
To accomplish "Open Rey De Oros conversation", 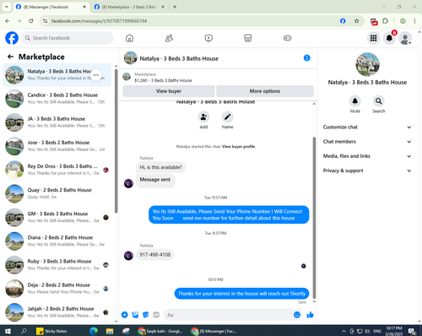I will point(57,170).
